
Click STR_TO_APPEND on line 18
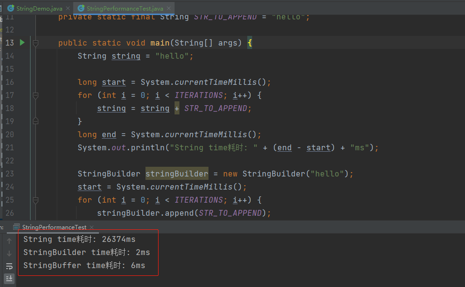[x=216, y=109]
